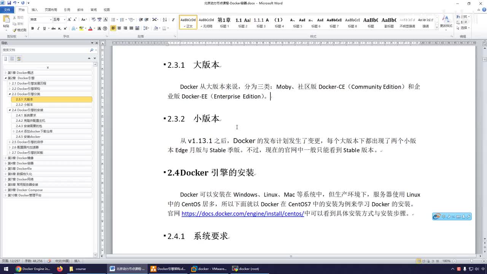Undo the last action via toolbar arrow

click(14, 3)
